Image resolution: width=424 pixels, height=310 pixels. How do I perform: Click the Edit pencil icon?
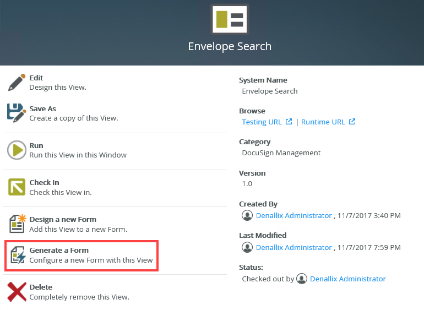click(x=17, y=83)
